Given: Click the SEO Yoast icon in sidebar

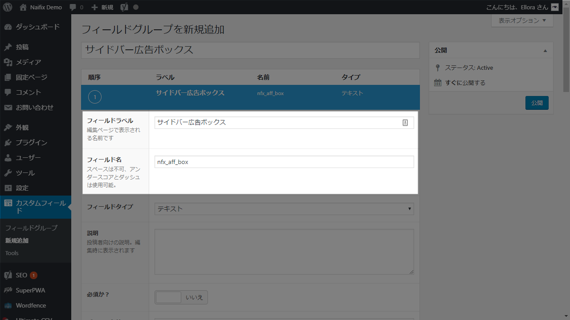Looking at the screenshot, I should [x=8, y=275].
